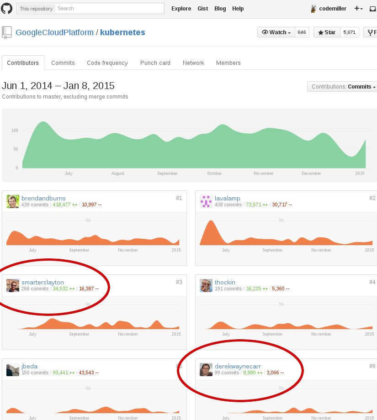
Task: Open the plus create-new menu
Action: coord(359,9)
